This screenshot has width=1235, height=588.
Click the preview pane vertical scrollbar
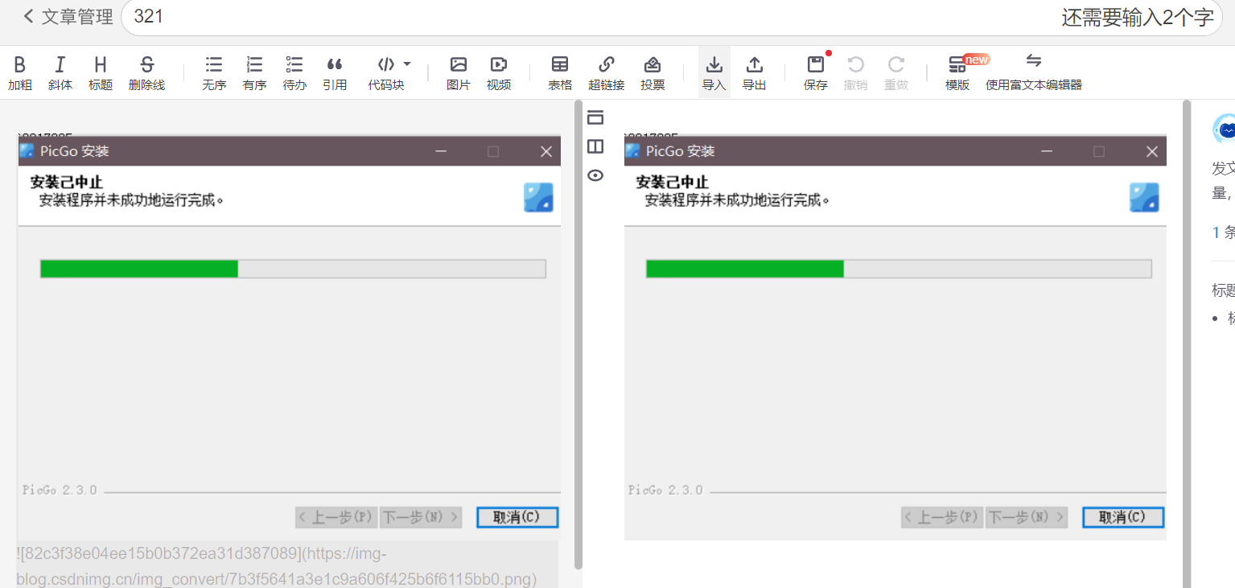click(1186, 344)
